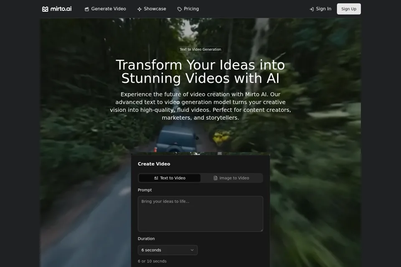Click the 'Prompt' label
This screenshot has width=401, height=267.
(x=145, y=190)
